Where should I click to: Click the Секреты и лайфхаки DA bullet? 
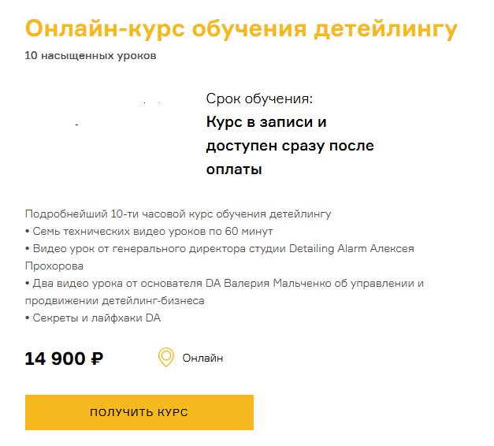click(93, 318)
